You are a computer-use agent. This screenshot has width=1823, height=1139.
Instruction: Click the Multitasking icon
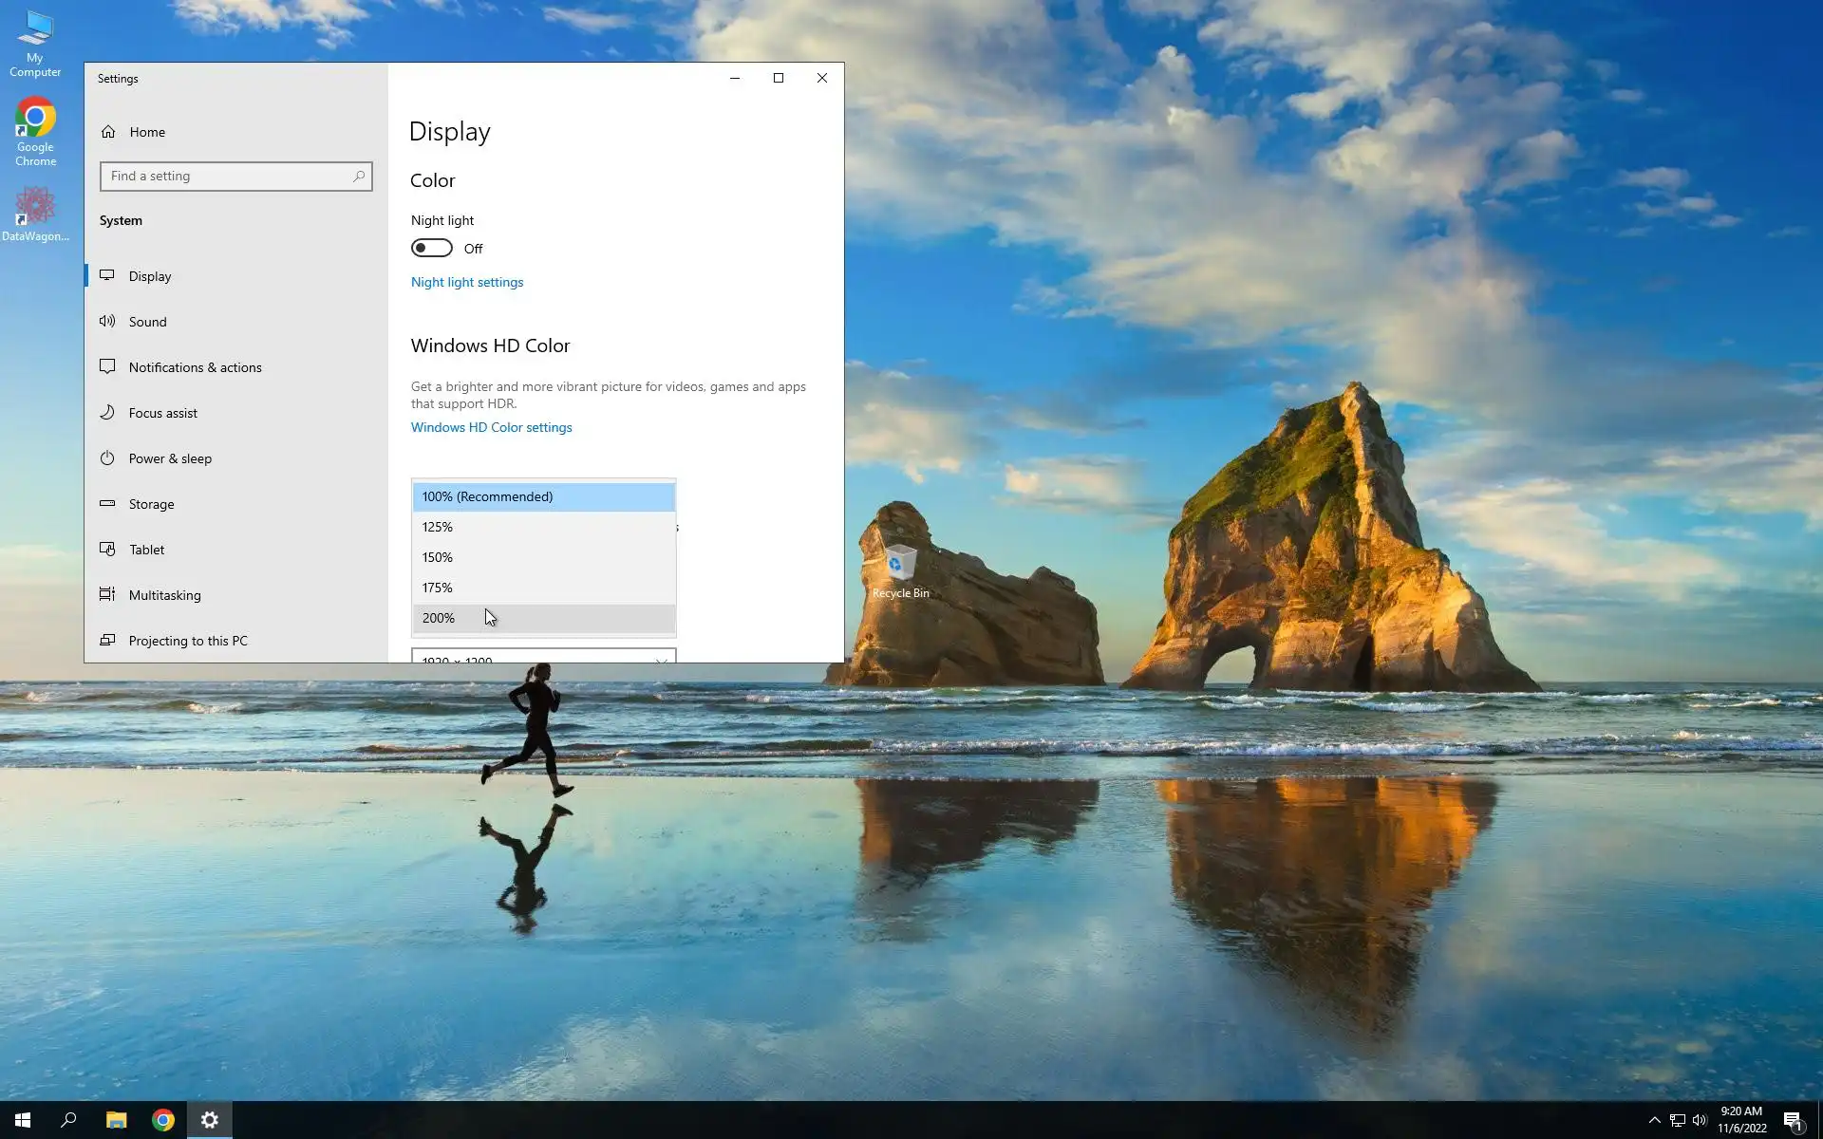pos(107,594)
